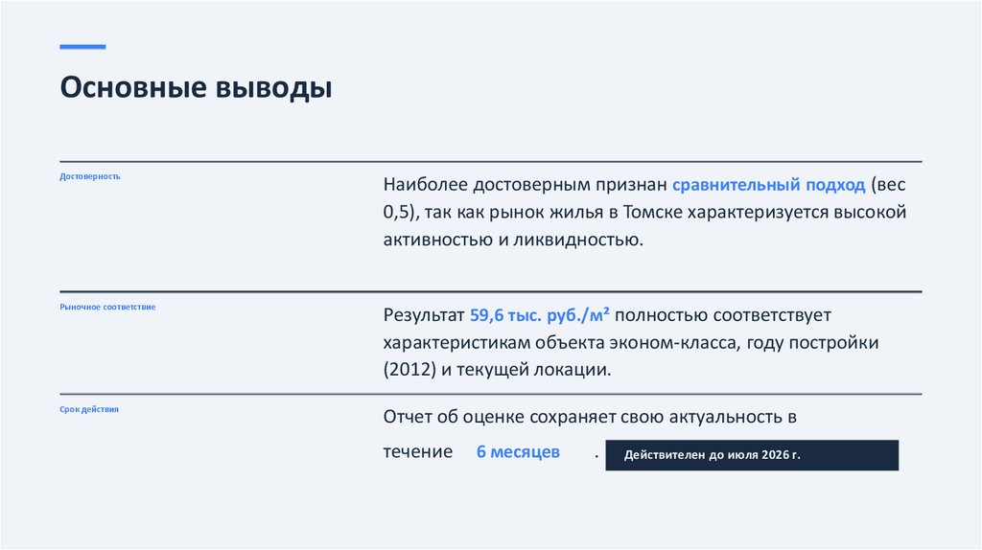Click the word "Наиболее" starting the first paragraph
The width and height of the screenshot is (982, 550).
coord(424,184)
